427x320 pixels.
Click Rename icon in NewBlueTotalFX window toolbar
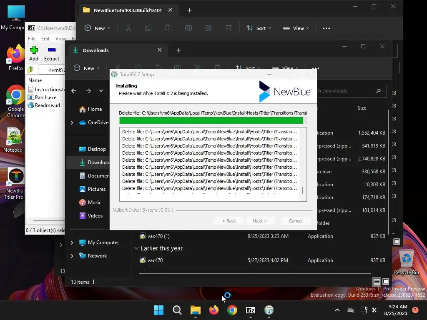tap(188, 28)
